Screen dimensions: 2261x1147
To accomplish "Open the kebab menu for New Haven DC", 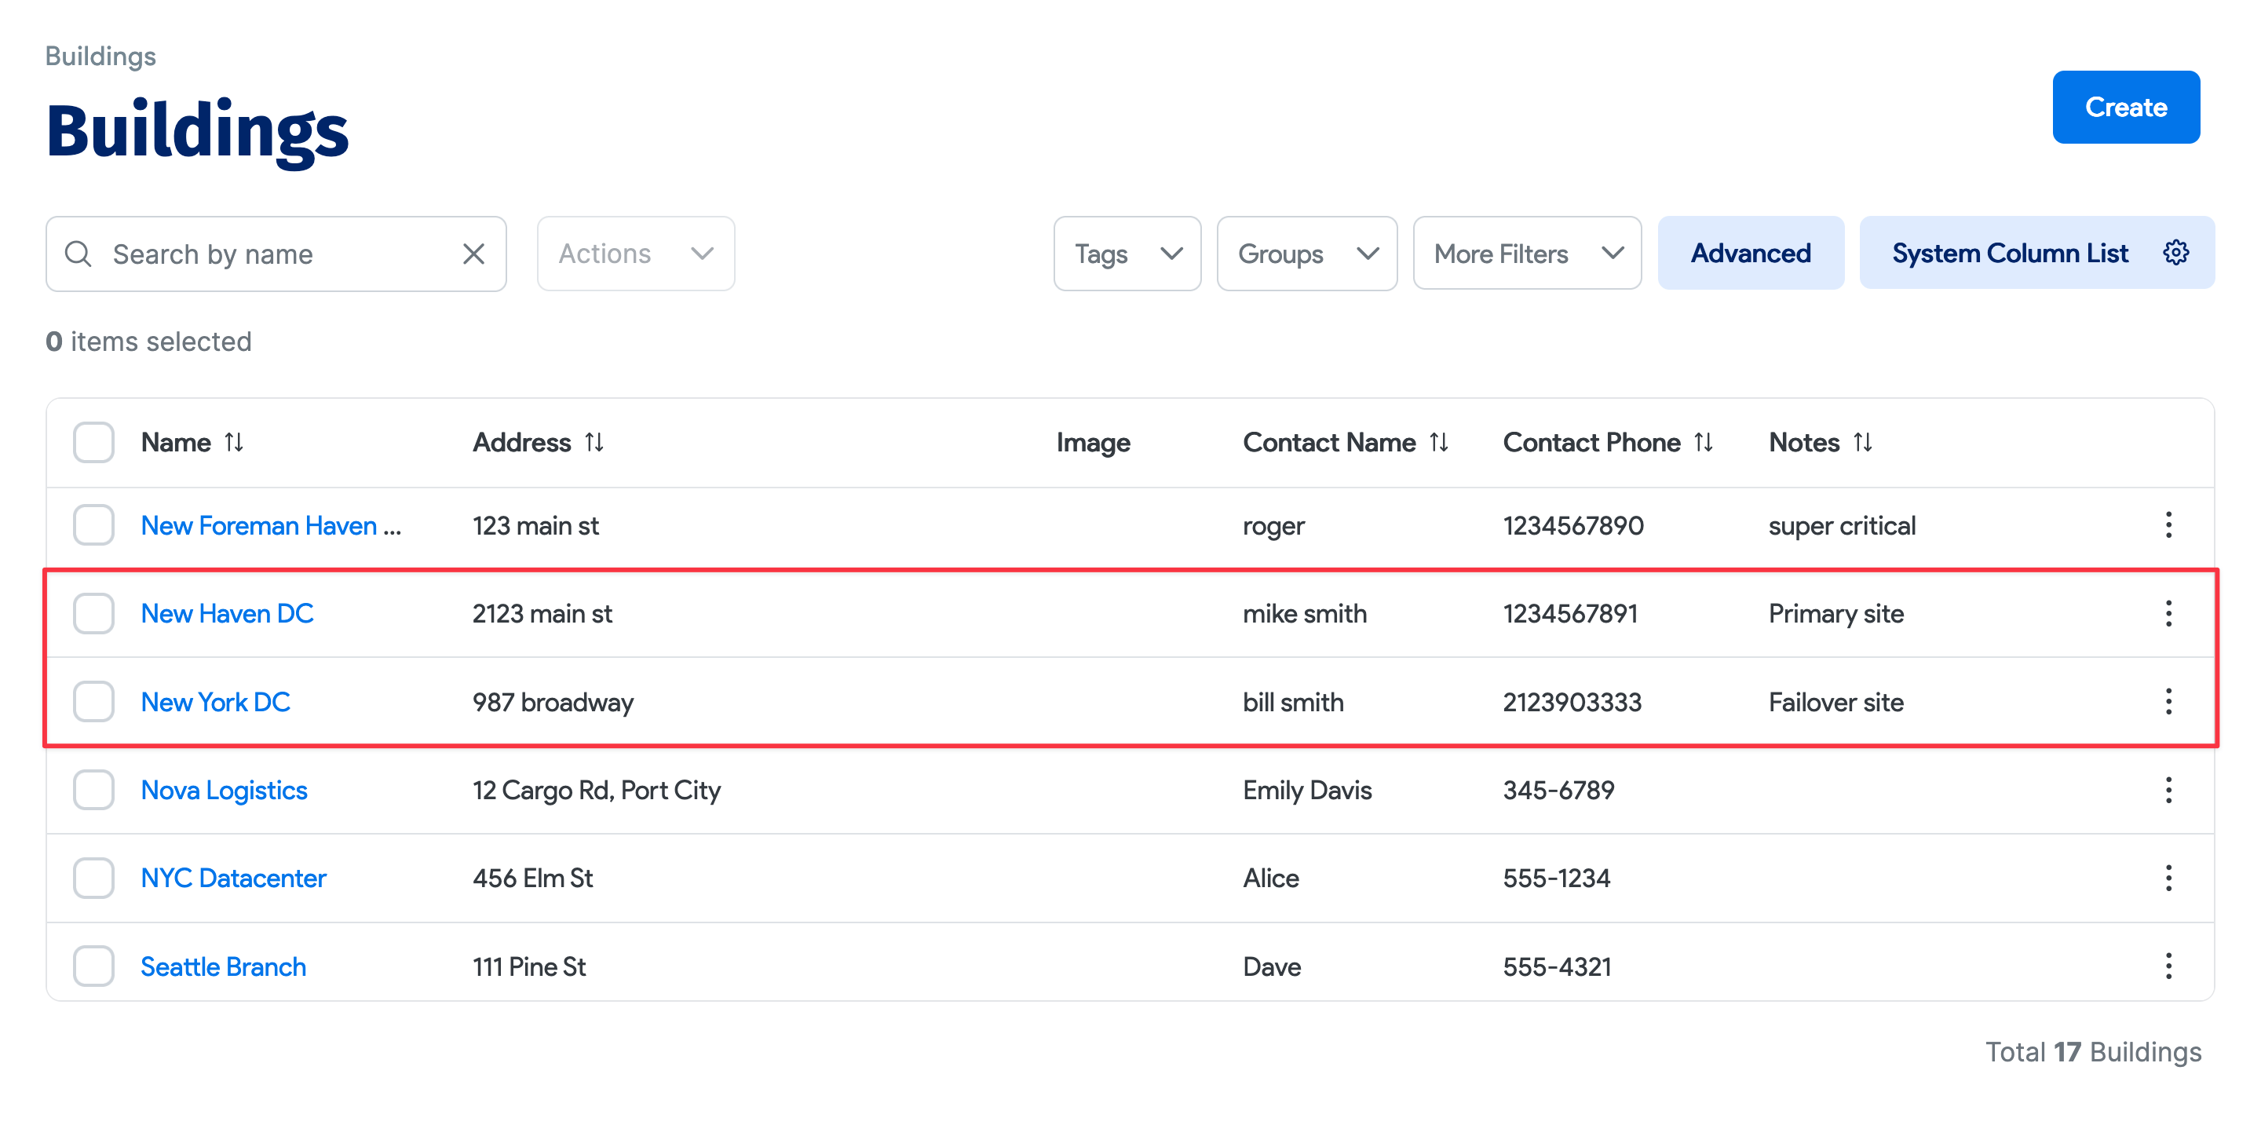I will click(x=2169, y=613).
